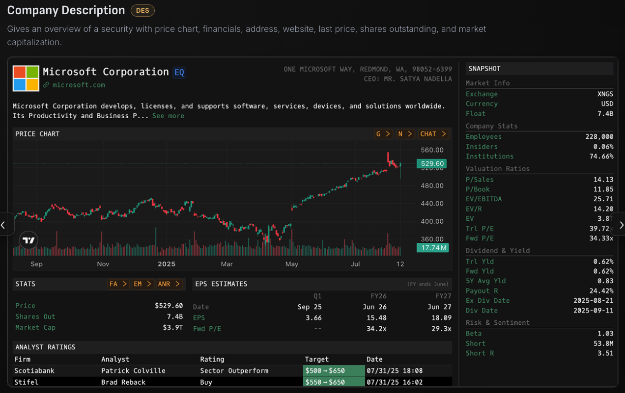
Task: Click "See more" to expand the description
Action: coord(168,115)
